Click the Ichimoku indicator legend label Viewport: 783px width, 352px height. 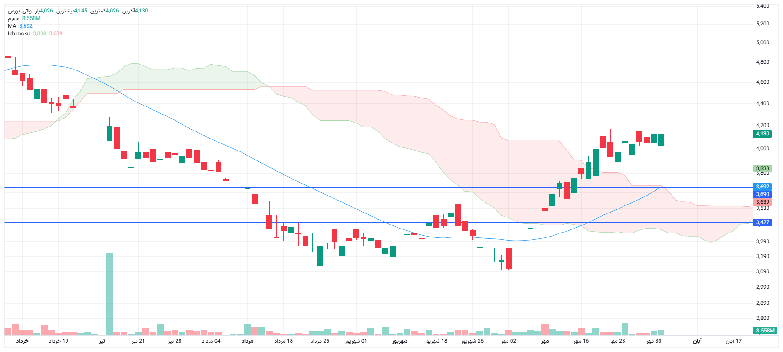pyautogui.click(x=19, y=33)
